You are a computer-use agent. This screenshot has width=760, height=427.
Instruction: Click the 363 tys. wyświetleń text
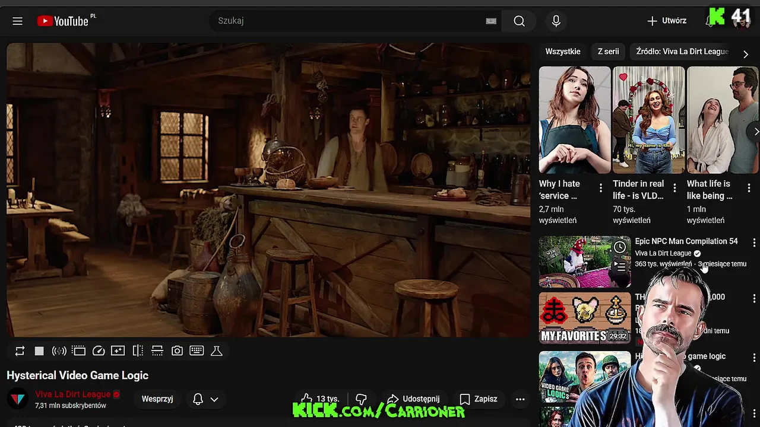663,264
